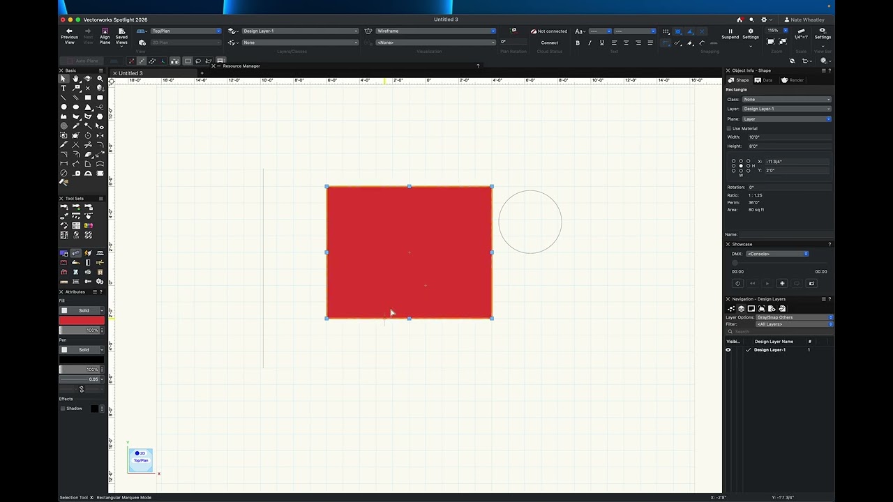Screen dimensions: 893x502
Task: Open the class None dropdown in toolbar
Action: point(299,43)
